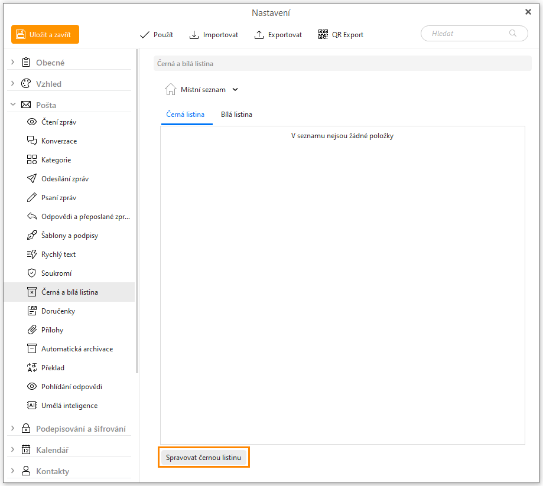Click the Psaní zpráv pencil icon
The image size is (543, 486).
click(x=32, y=197)
